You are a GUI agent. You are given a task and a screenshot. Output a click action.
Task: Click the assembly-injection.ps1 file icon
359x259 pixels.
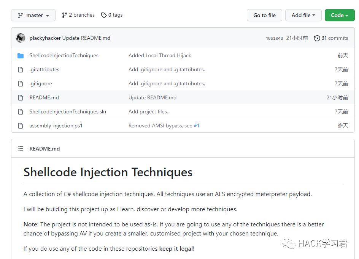coord(21,126)
